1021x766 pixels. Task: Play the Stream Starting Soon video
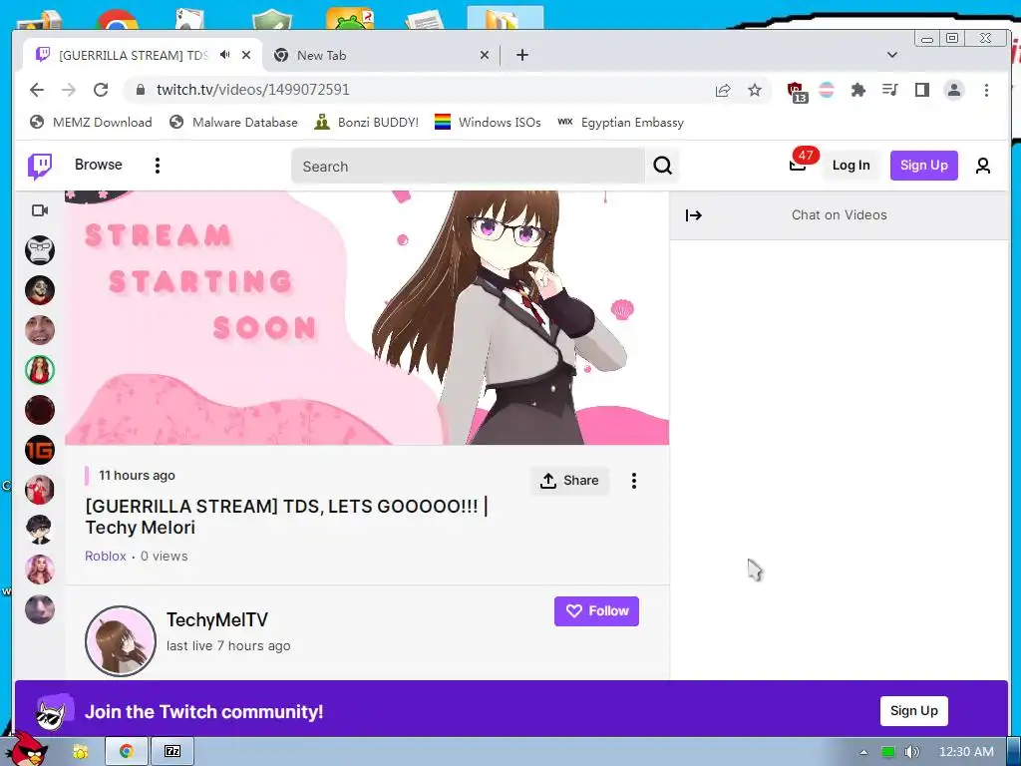tap(367, 318)
